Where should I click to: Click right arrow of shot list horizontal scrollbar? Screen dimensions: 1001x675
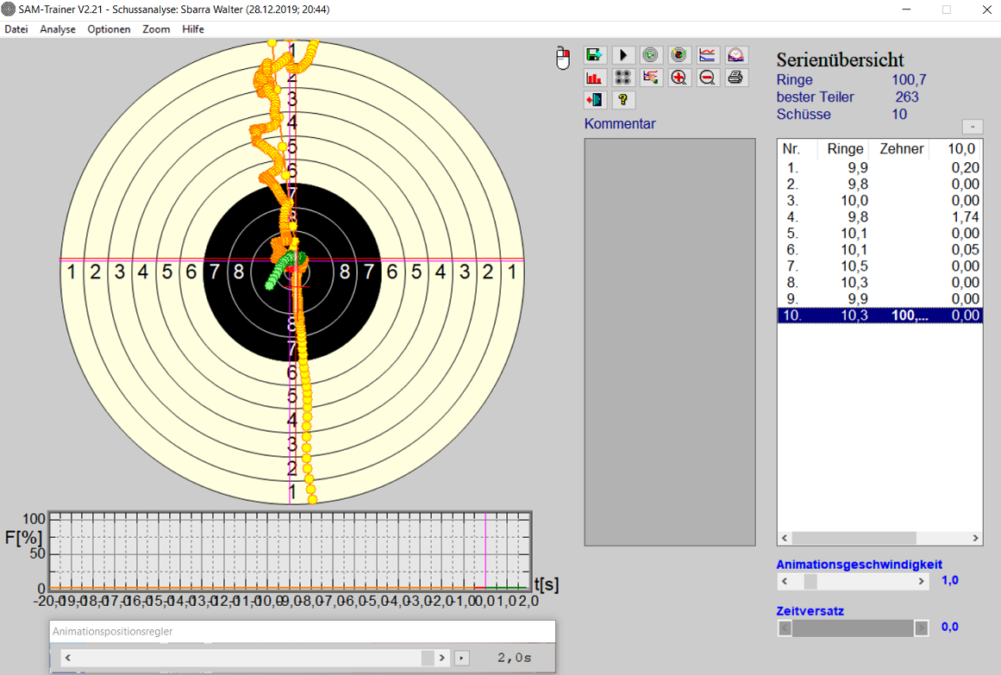tap(975, 539)
